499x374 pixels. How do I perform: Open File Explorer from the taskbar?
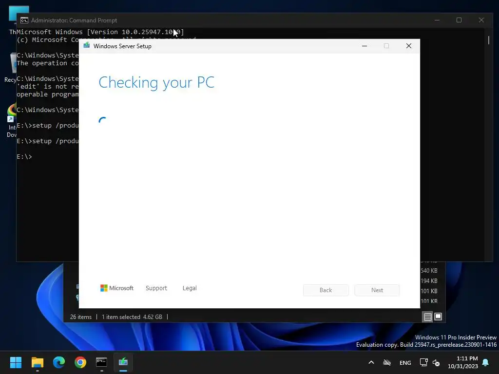[x=37, y=362]
